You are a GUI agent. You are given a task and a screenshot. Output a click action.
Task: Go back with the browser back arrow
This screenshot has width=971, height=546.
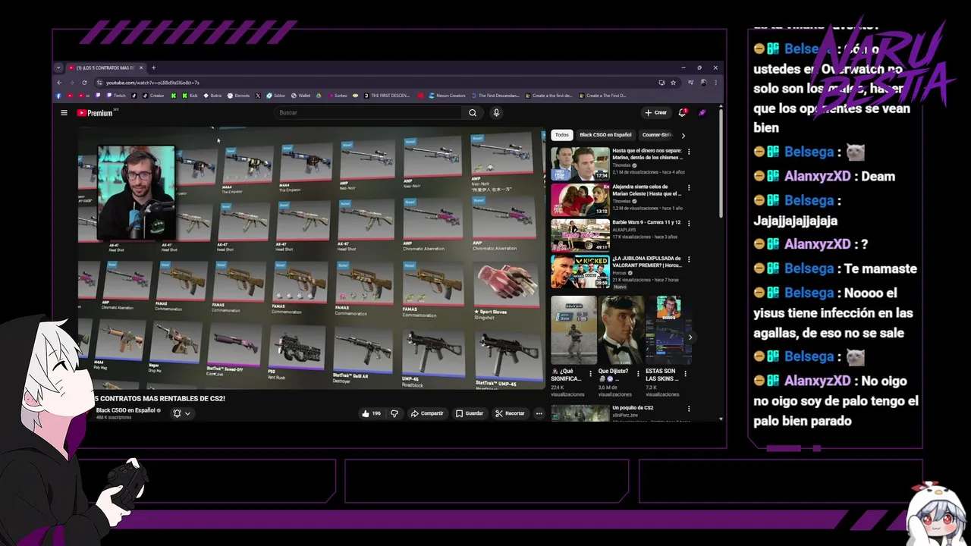point(60,82)
